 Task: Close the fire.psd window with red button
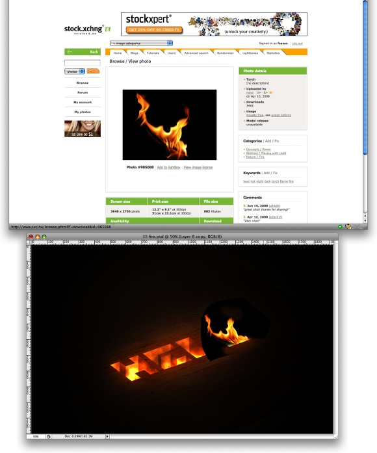(31, 237)
